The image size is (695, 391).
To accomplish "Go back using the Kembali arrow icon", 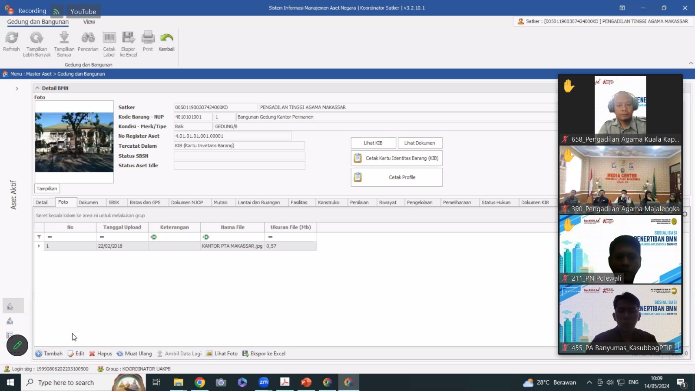I will (166, 38).
